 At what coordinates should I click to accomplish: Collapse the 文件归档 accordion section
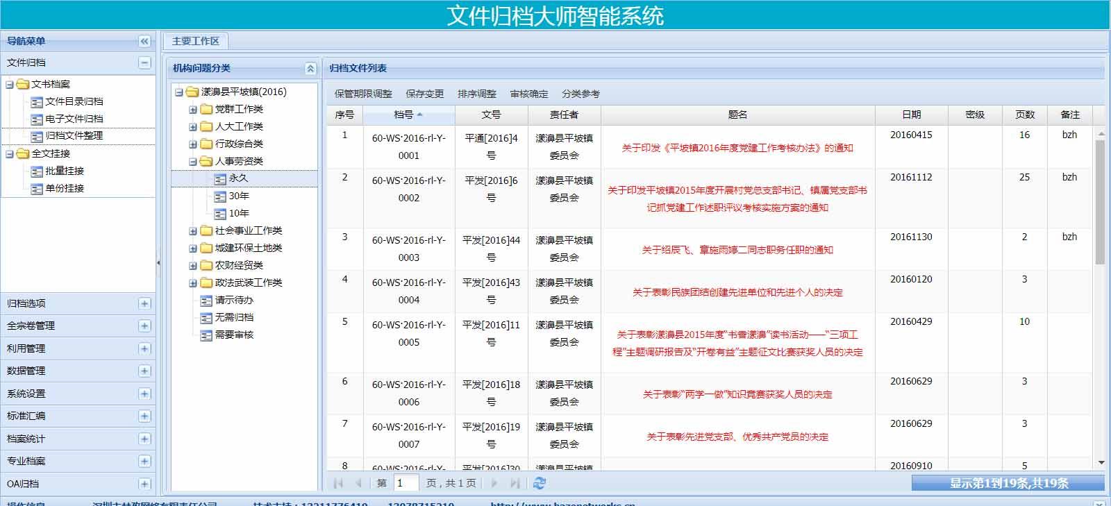point(144,62)
